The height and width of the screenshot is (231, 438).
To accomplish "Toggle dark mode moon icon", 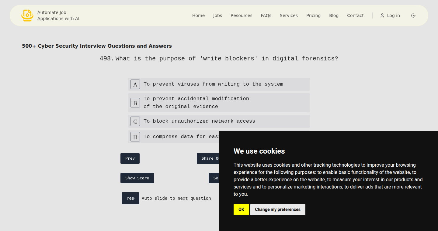I will tap(413, 15).
